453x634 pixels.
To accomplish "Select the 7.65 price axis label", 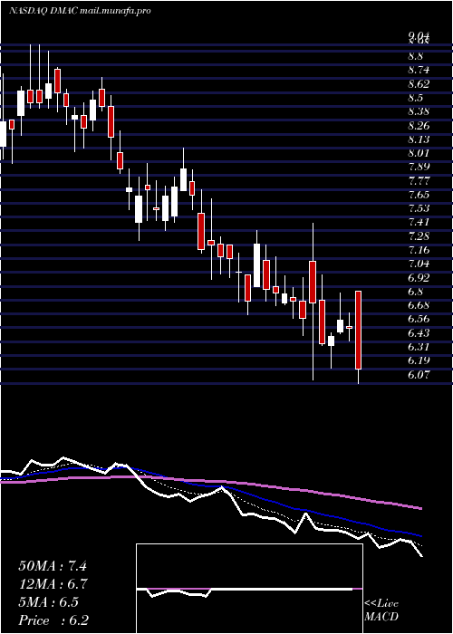I will point(419,195).
